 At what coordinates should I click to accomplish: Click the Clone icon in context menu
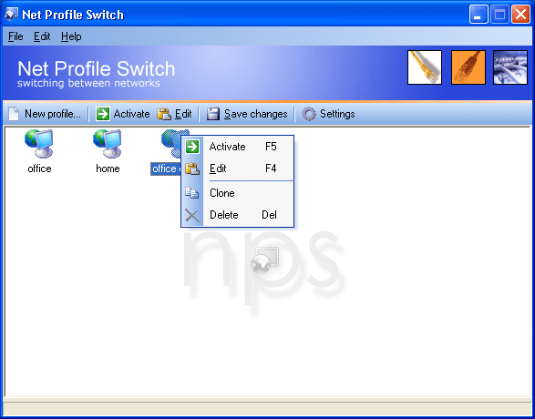191,192
